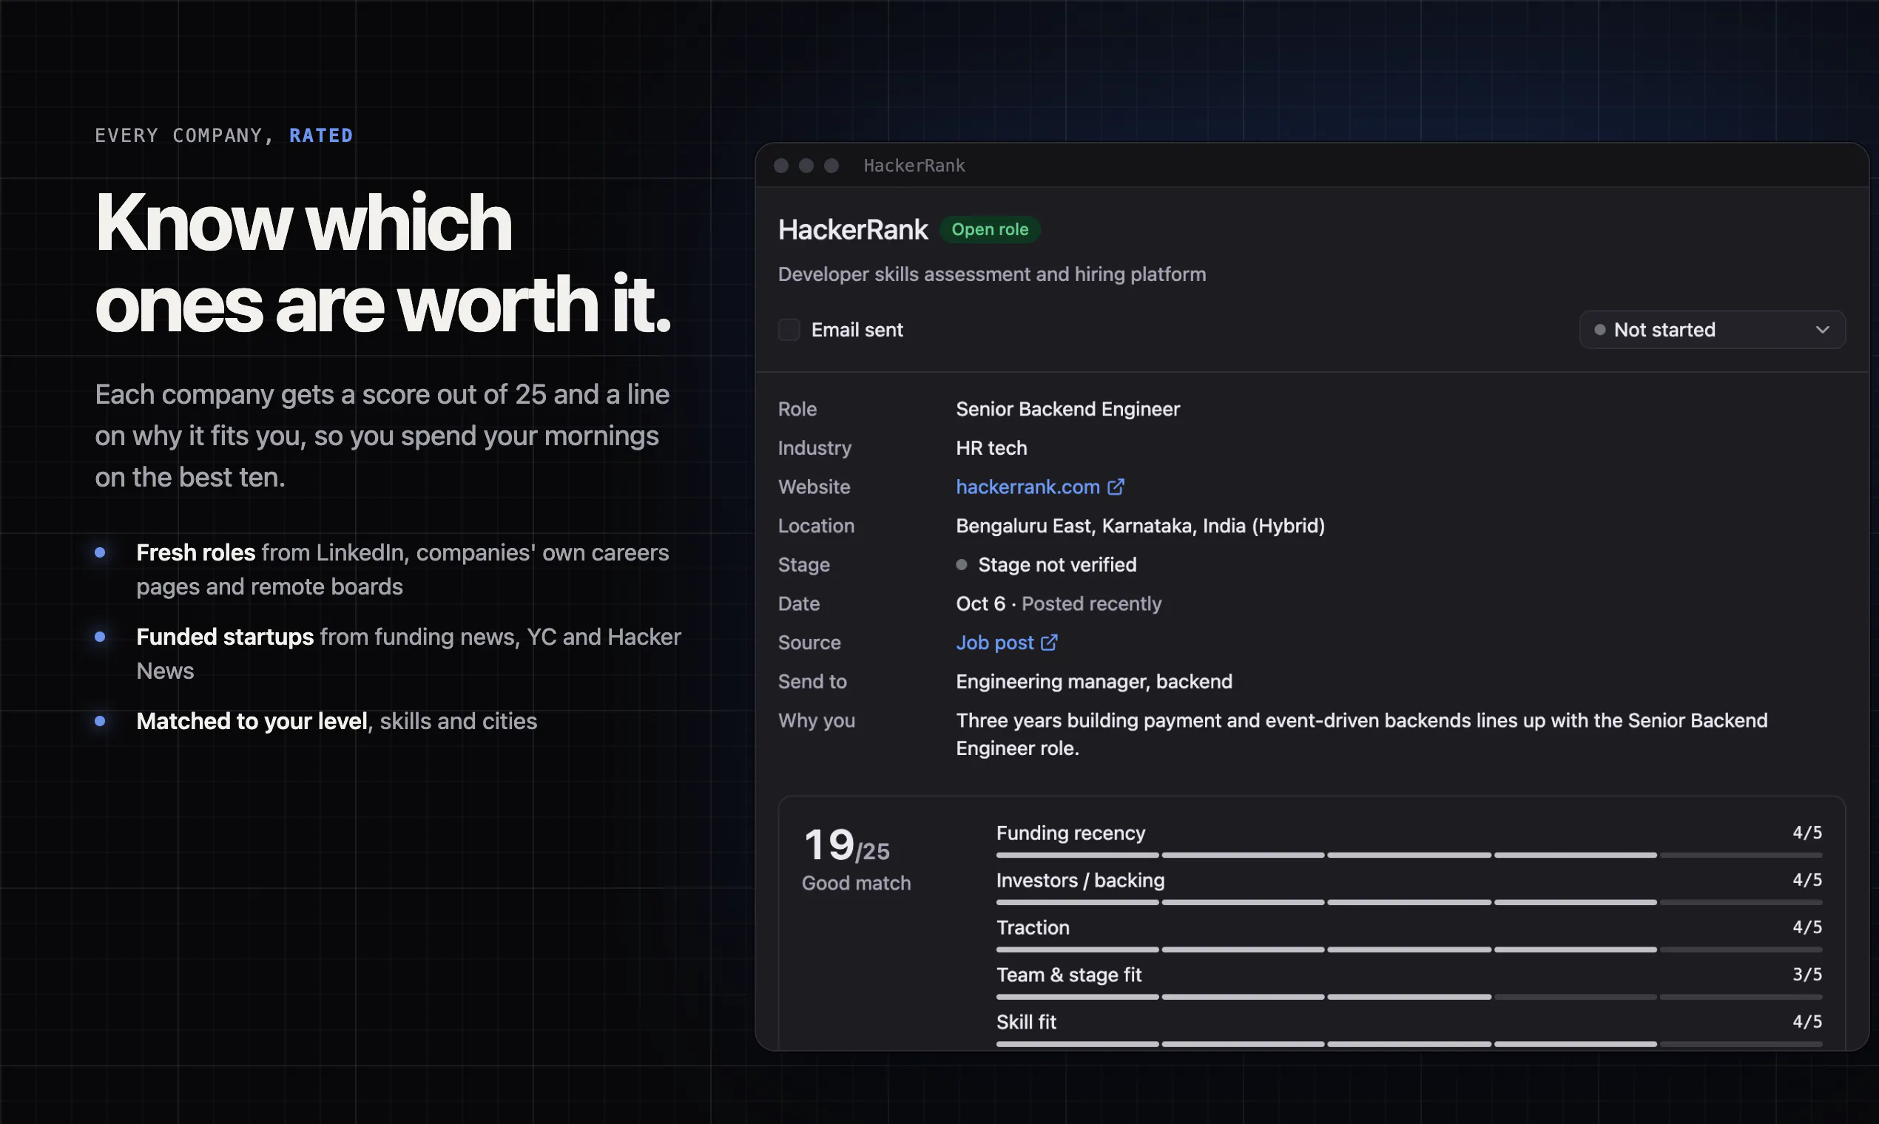Image resolution: width=1879 pixels, height=1124 pixels.
Task: Click the middle window dot in the title bar
Action: (806, 165)
